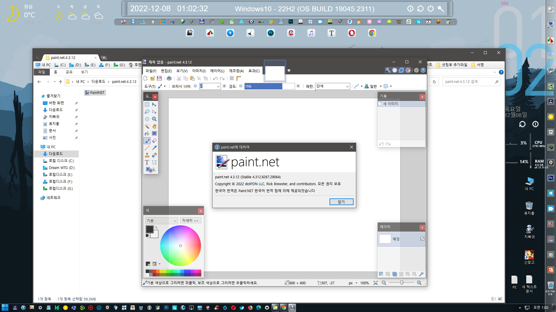The image size is (556, 312).
Task: Select the Eraser tool
Action: point(154,141)
